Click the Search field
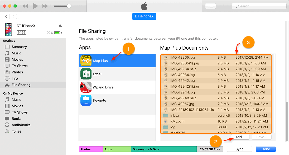 [259, 6]
